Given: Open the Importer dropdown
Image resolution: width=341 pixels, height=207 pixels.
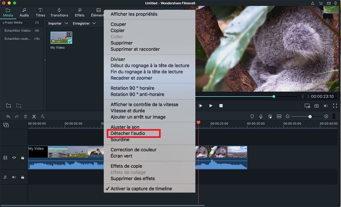Looking at the screenshot, I should [58, 23].
